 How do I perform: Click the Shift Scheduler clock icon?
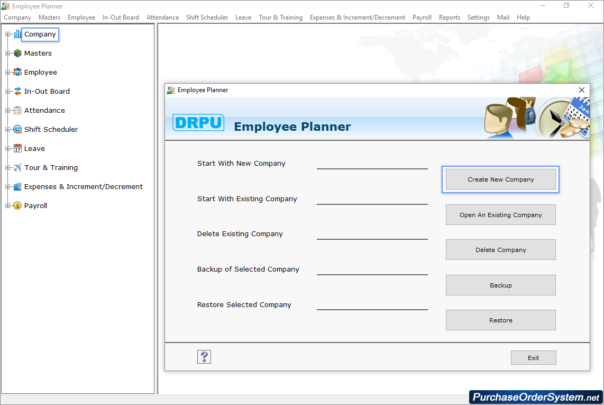18,129
